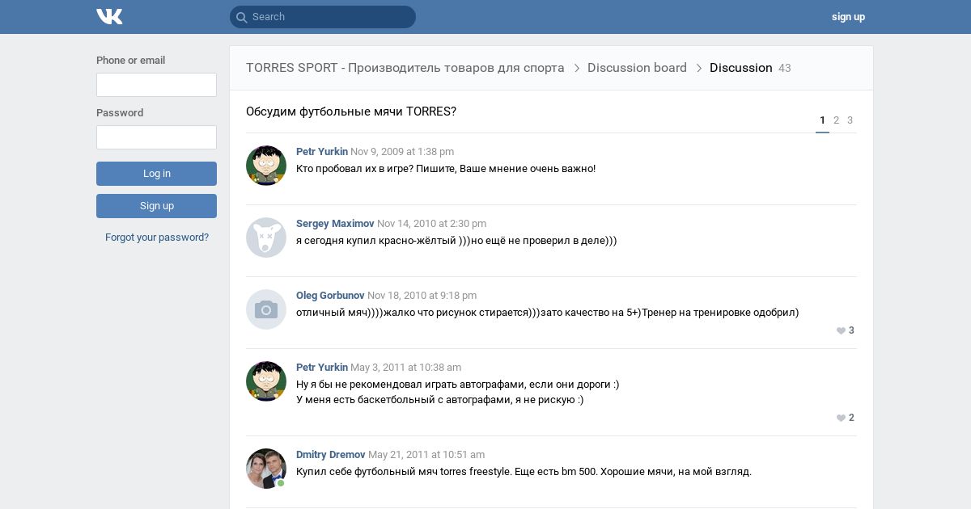
Task: Open Sergey Maximov's default avatar
Action: click(x=266, y=238)
